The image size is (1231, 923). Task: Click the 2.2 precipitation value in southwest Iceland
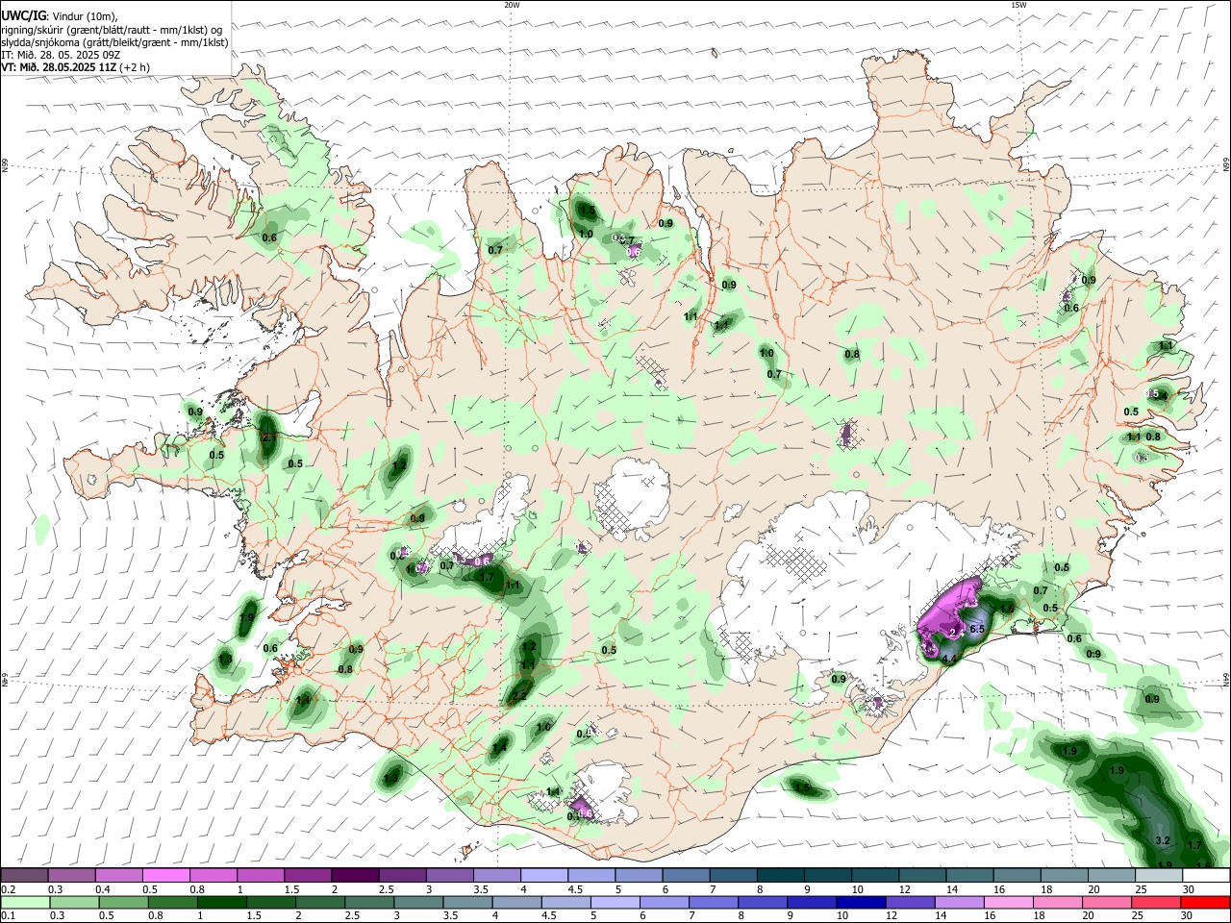pyautogui.click(x=519, y=696)
